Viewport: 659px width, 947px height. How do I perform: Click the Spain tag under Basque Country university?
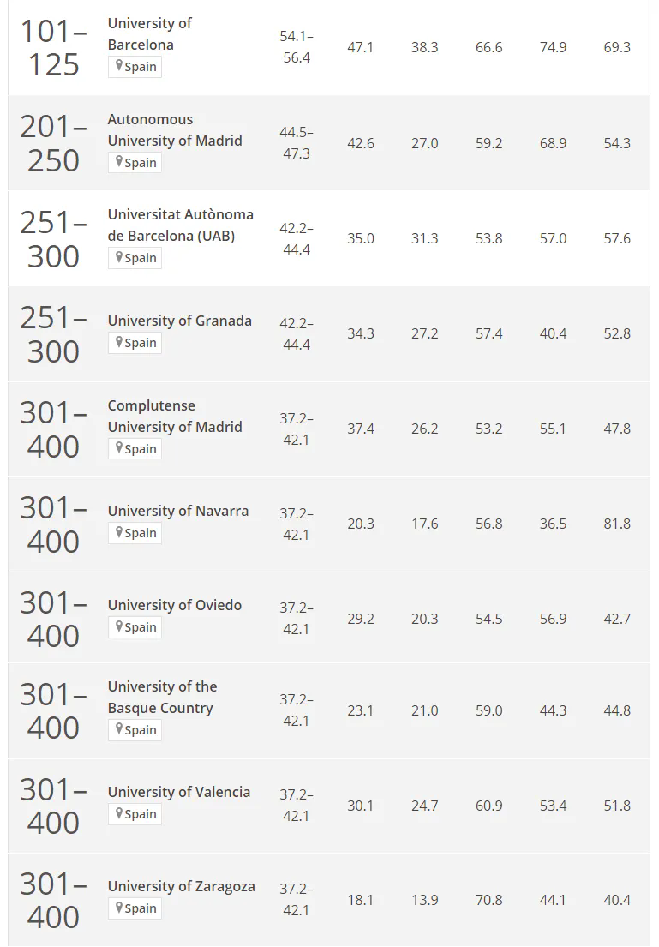(x=135, y=729)
